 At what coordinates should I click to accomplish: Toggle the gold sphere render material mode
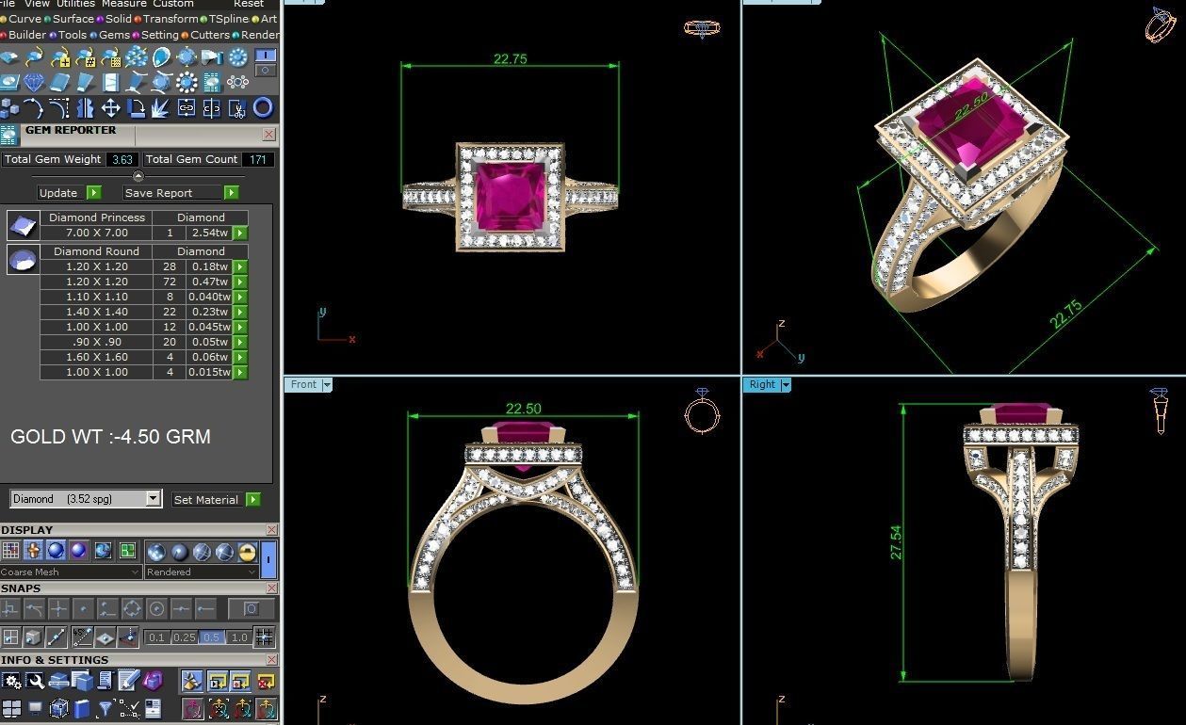(247, 552)
